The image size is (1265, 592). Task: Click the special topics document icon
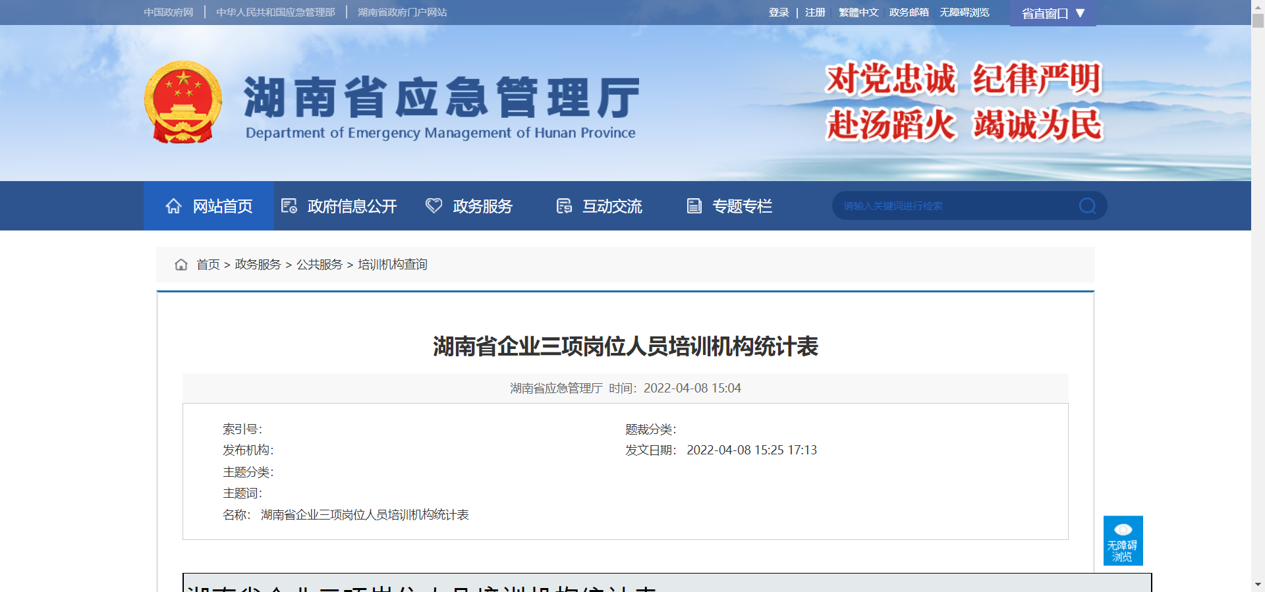coord(694,206)
